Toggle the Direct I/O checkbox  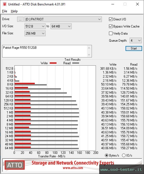111,19
